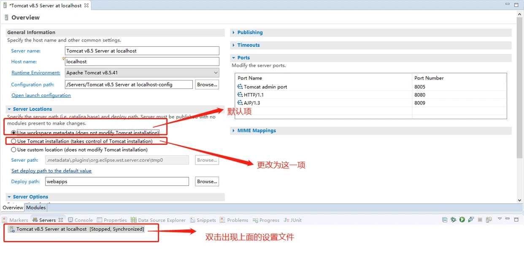Screen dimensions: 524x264
Task: Open the Snippets view tab
Action: (x=203, y=220)
